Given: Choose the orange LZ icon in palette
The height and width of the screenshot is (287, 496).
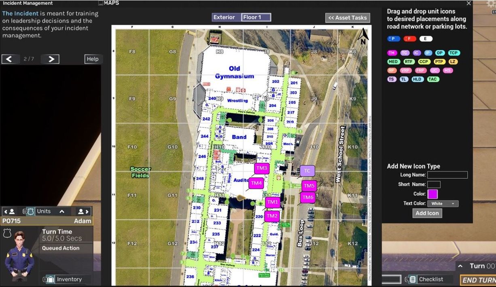Looking at the screenshot, I should pos(453,62).
